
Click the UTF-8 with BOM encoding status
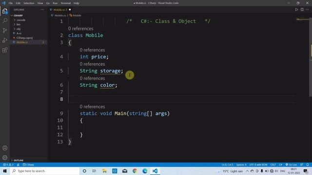pos(258,165)
